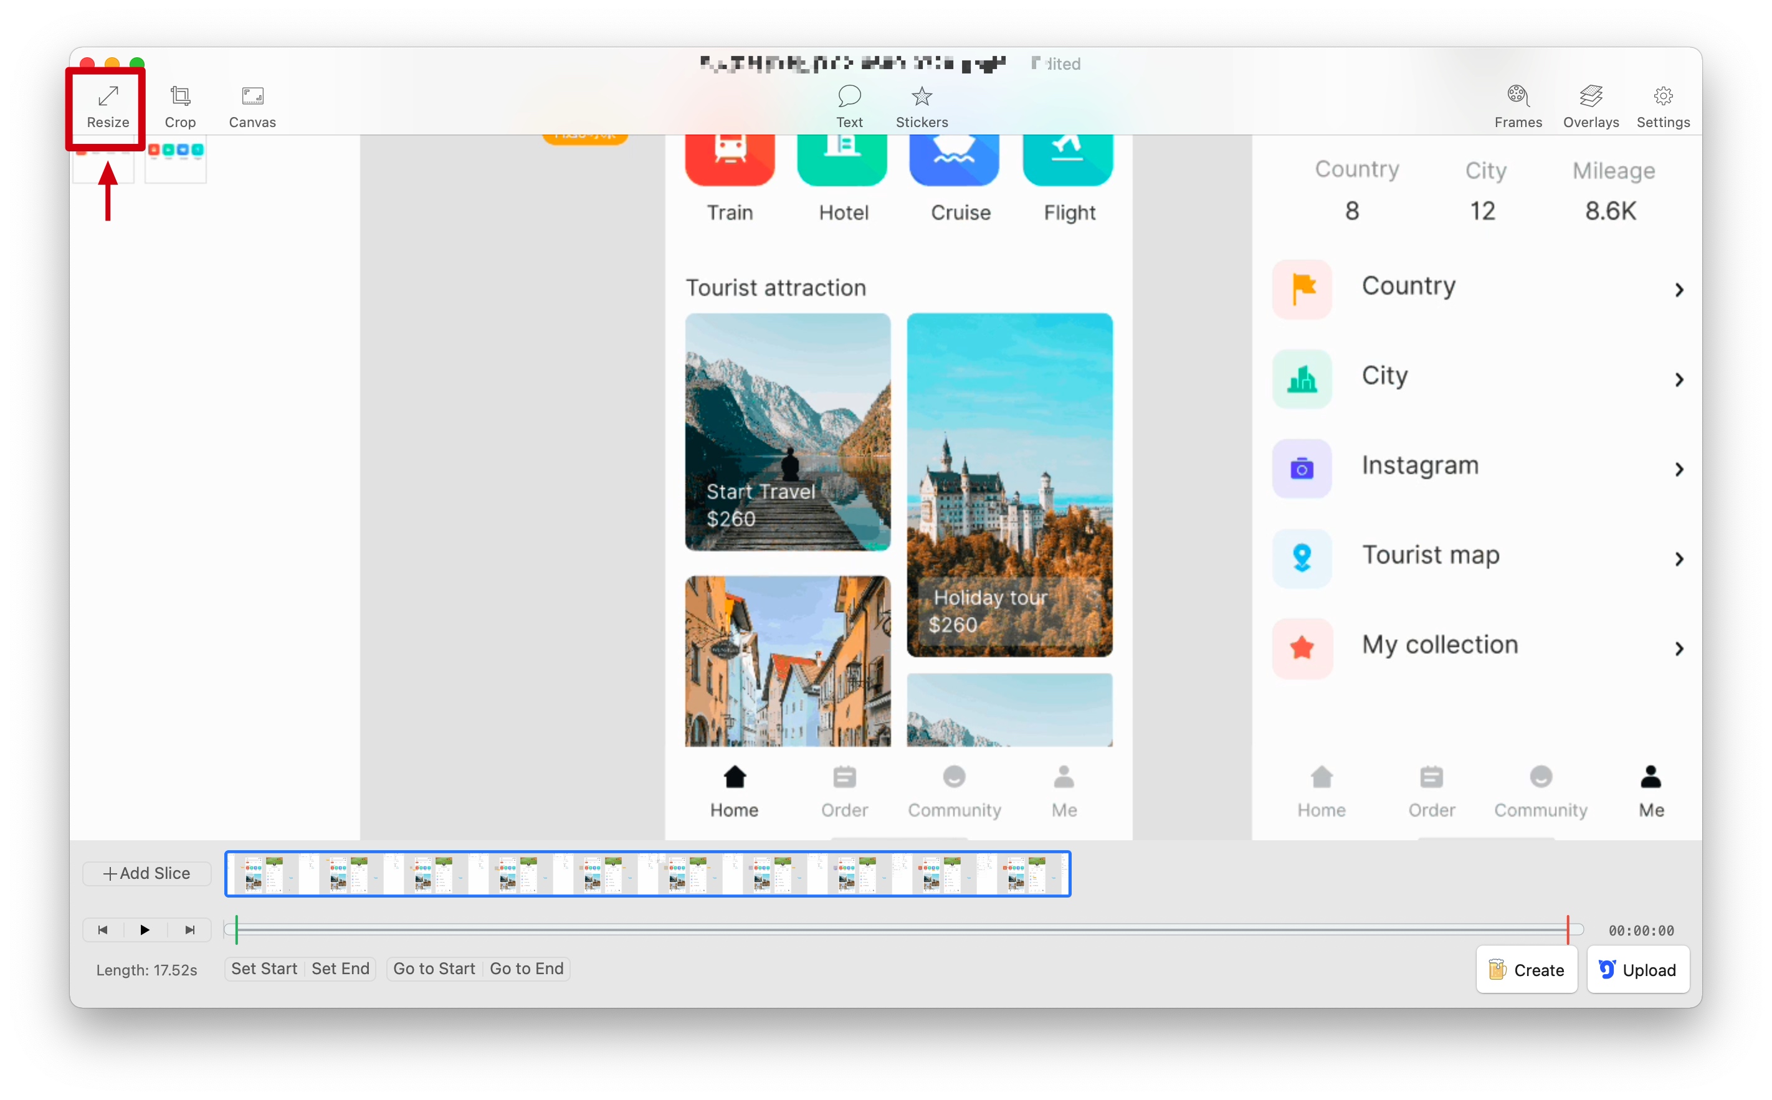Open the Canvas tool
1772x1100 pixels.
(x=252, y=107)
